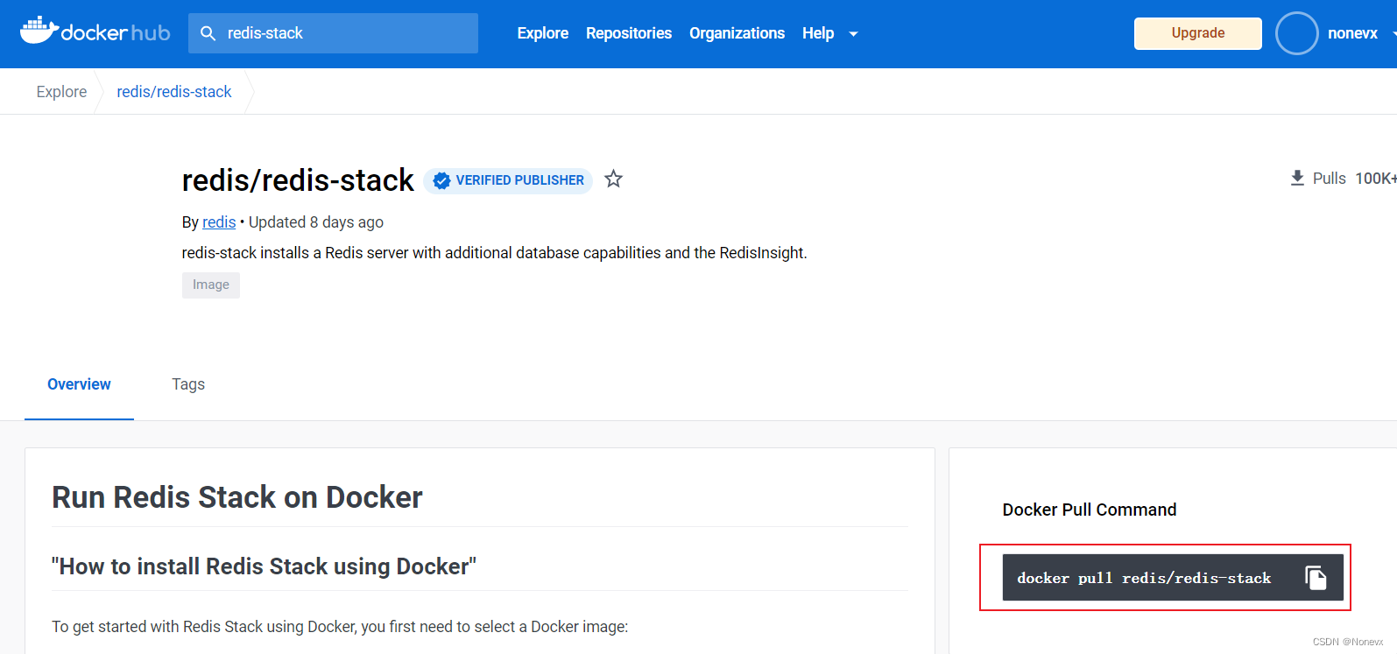Expand the Help dropdown arrow

point(853,34)
